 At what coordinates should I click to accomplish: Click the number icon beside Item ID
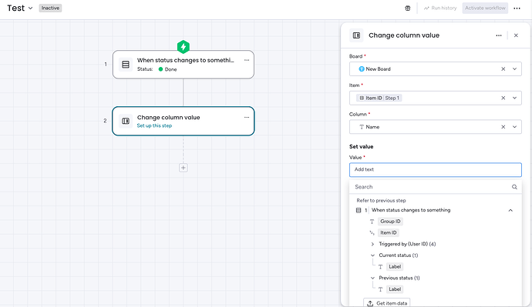pyautogui.click(x=372, y=232)
